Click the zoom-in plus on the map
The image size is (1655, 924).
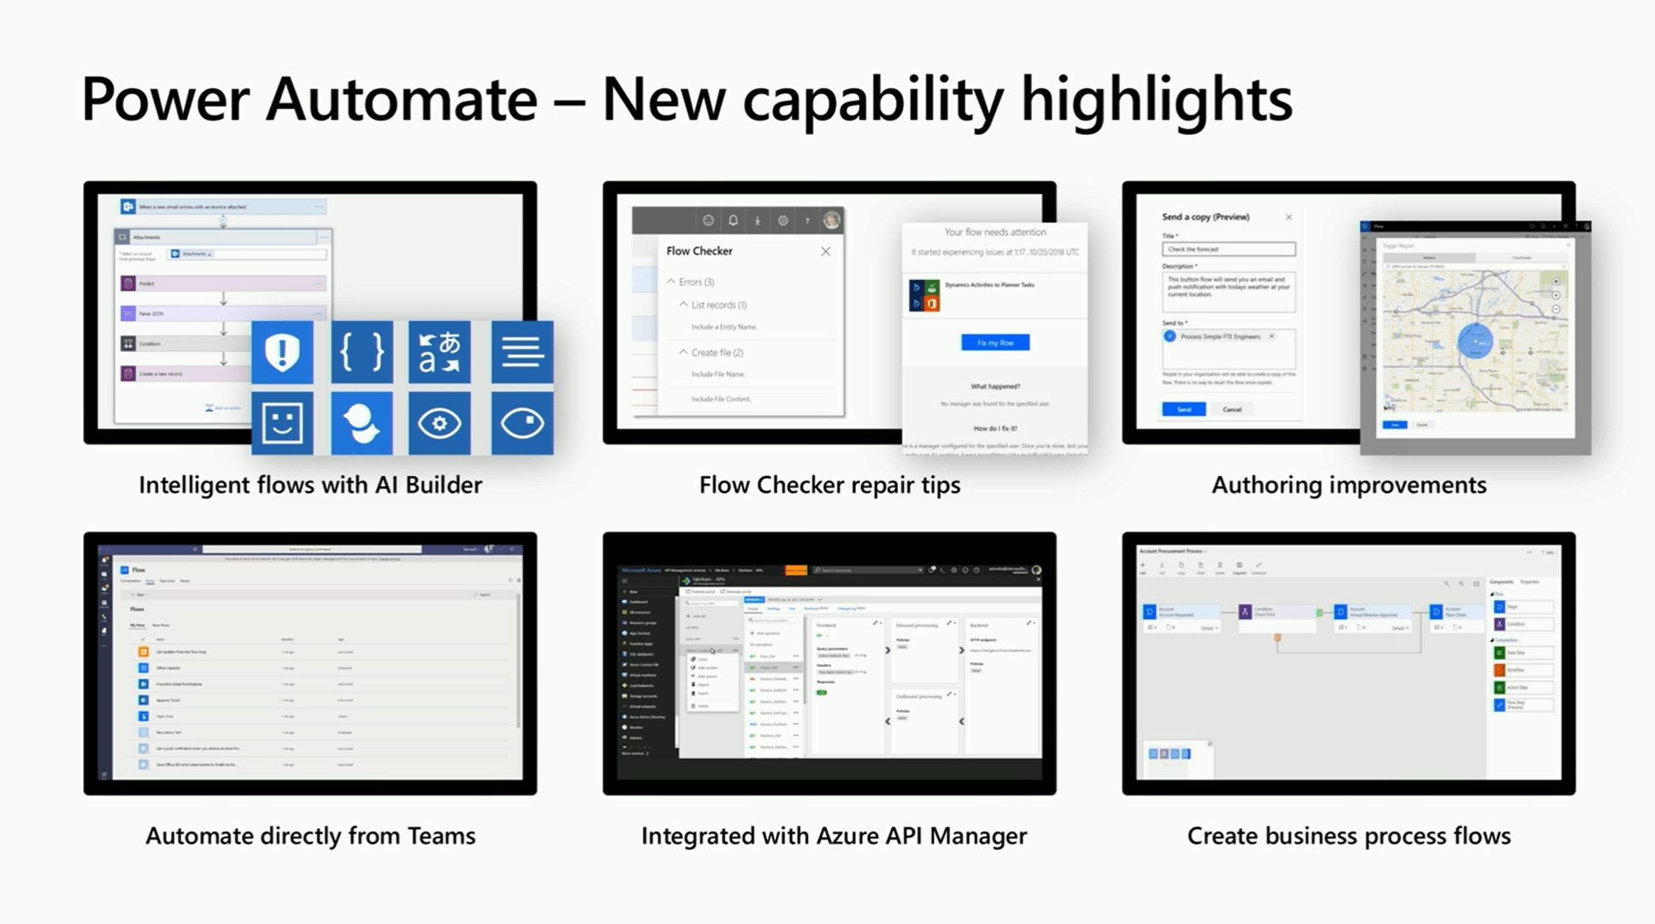coord(1556,295)
